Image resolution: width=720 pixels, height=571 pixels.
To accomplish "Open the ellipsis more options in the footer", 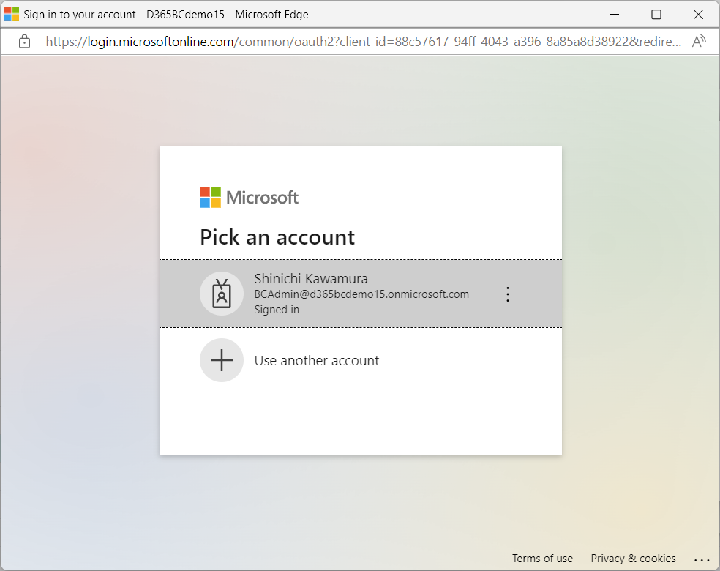I will pyautogui.click(x=702, y=560).
